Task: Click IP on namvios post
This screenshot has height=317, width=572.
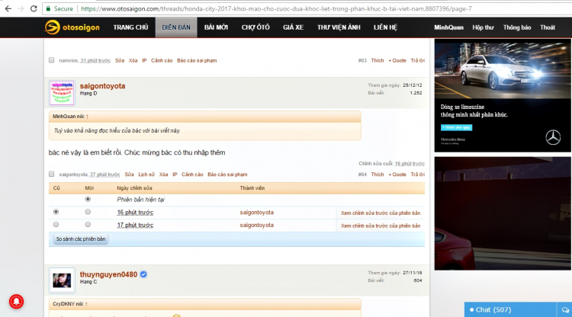Action: click(144, 60)
